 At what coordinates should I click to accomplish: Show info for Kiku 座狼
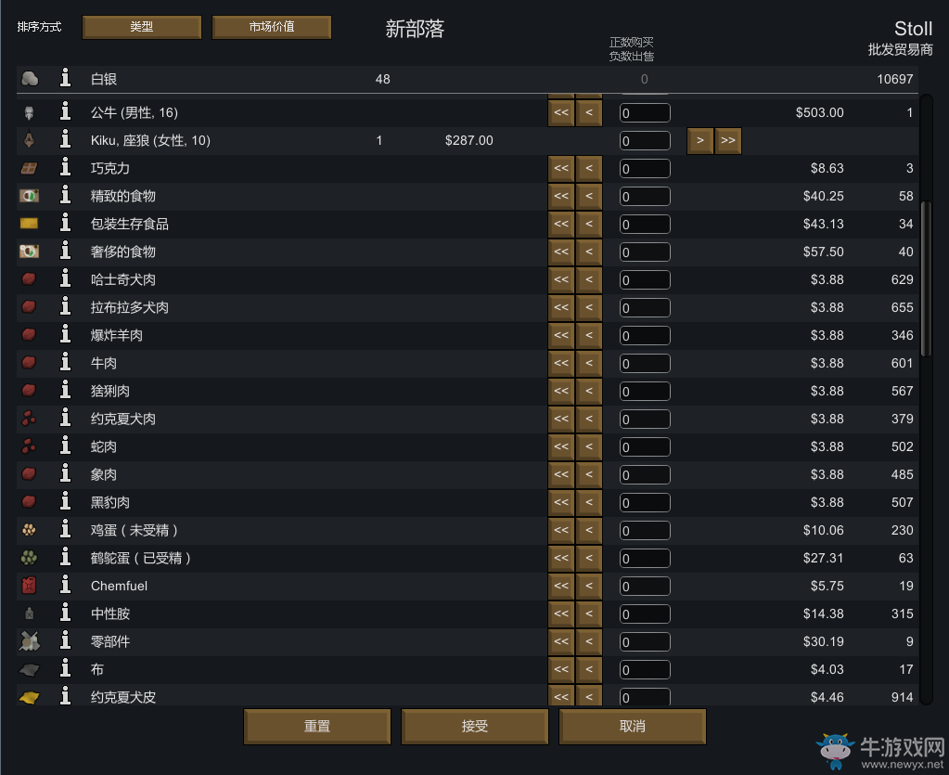(65, 140)
